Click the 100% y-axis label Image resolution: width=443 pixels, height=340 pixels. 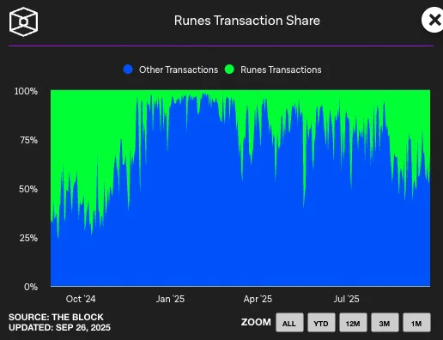point(26,91)
